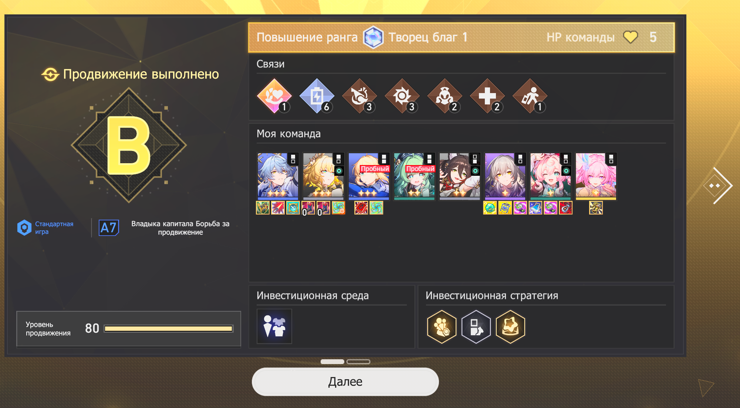Viewport: 740px width, 408px height.
Task: Click the A7 difficulty badge
Action: pyautogui.click(x=109, y=228)
